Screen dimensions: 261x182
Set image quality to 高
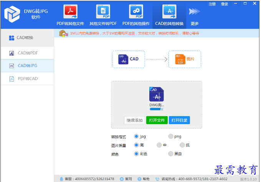(x=136, y=145)
